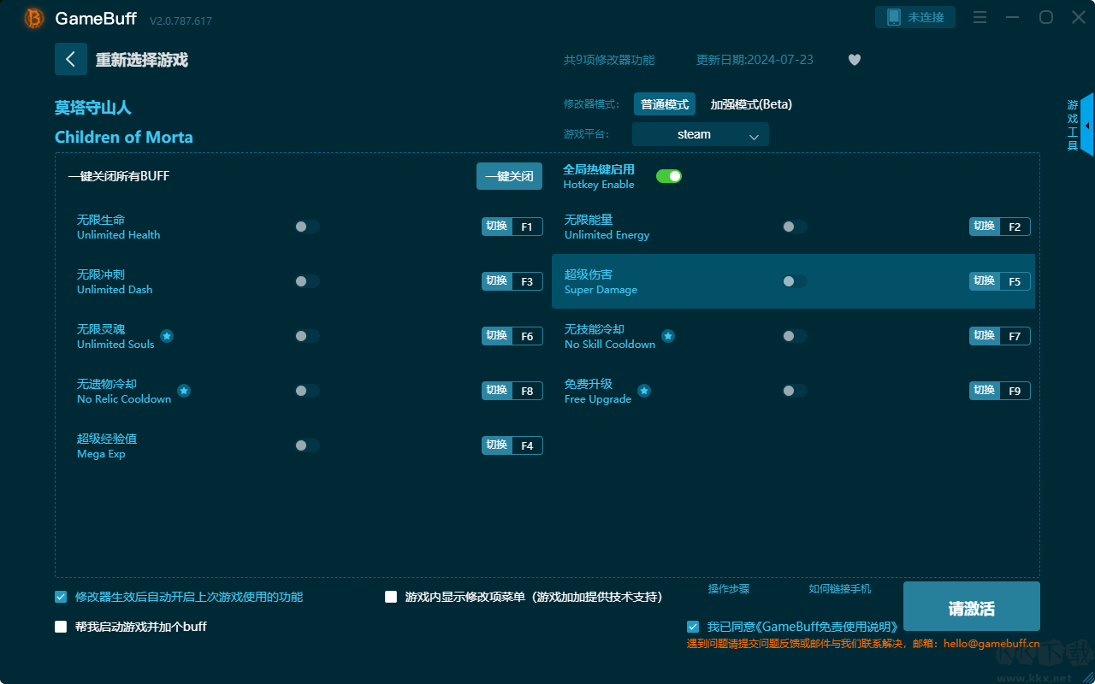This screenshot has height=684, width=1095.
Task: Open the steam platform dropdown
Action: click(701, 134)
